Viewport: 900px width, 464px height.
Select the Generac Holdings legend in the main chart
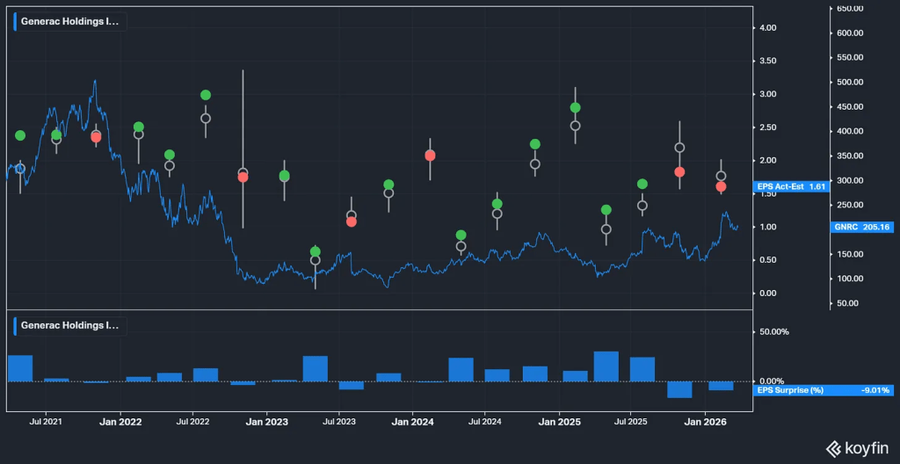69,21
